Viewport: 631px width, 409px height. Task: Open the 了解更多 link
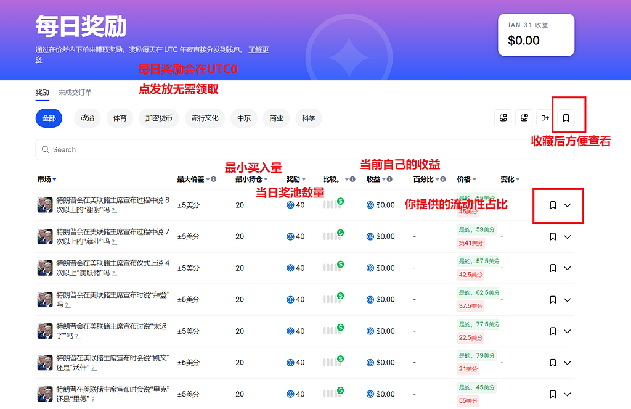(258, 50)
